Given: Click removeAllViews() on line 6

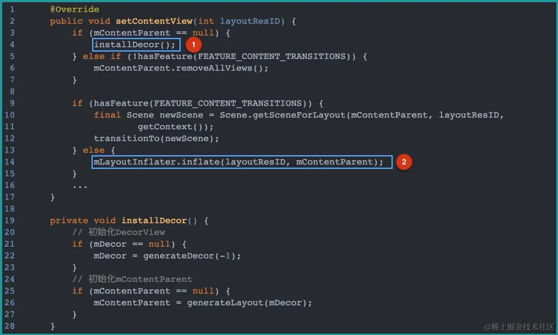Looking at the screenshot, I should click(x=220, y=68).
